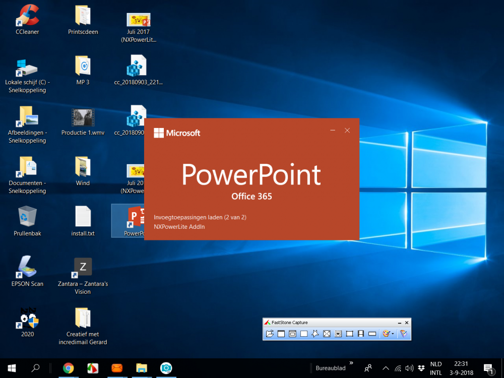
Task: Open the volume control in tray
Action: [409, 368]
